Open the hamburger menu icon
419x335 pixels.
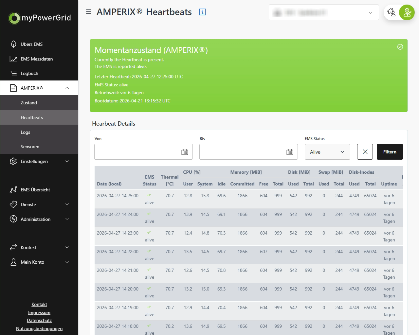pos(88,12)
